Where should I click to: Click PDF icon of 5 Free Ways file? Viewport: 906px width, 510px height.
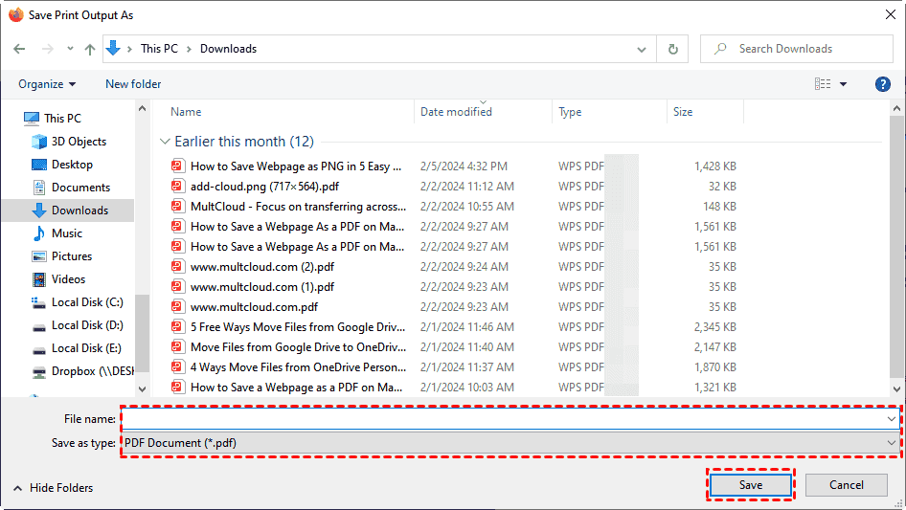click(x=177, y=327)
